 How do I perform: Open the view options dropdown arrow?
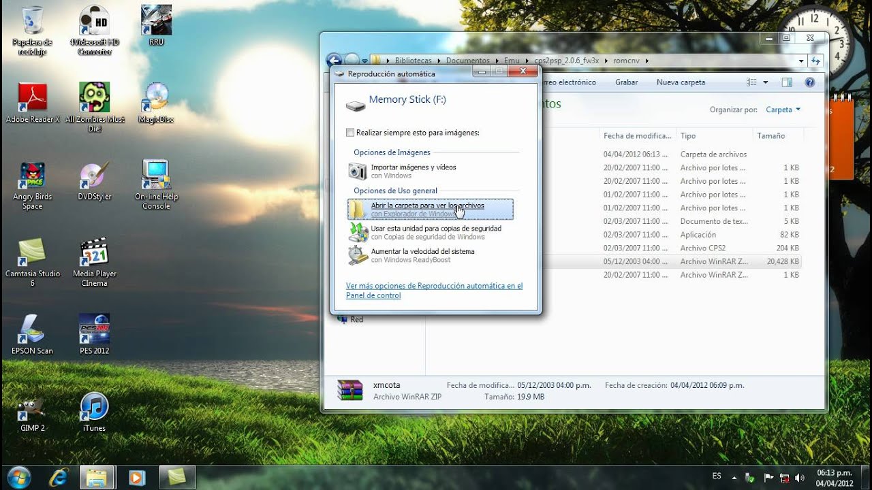pyautogui.click(x=765, y=82)
